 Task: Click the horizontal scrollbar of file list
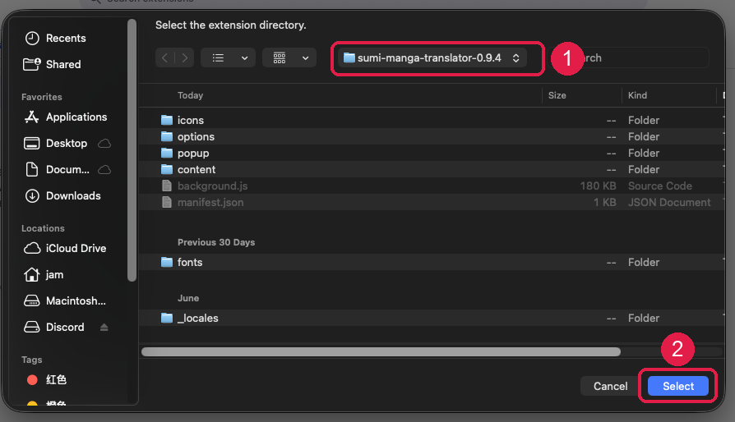[x=381, y=352]
